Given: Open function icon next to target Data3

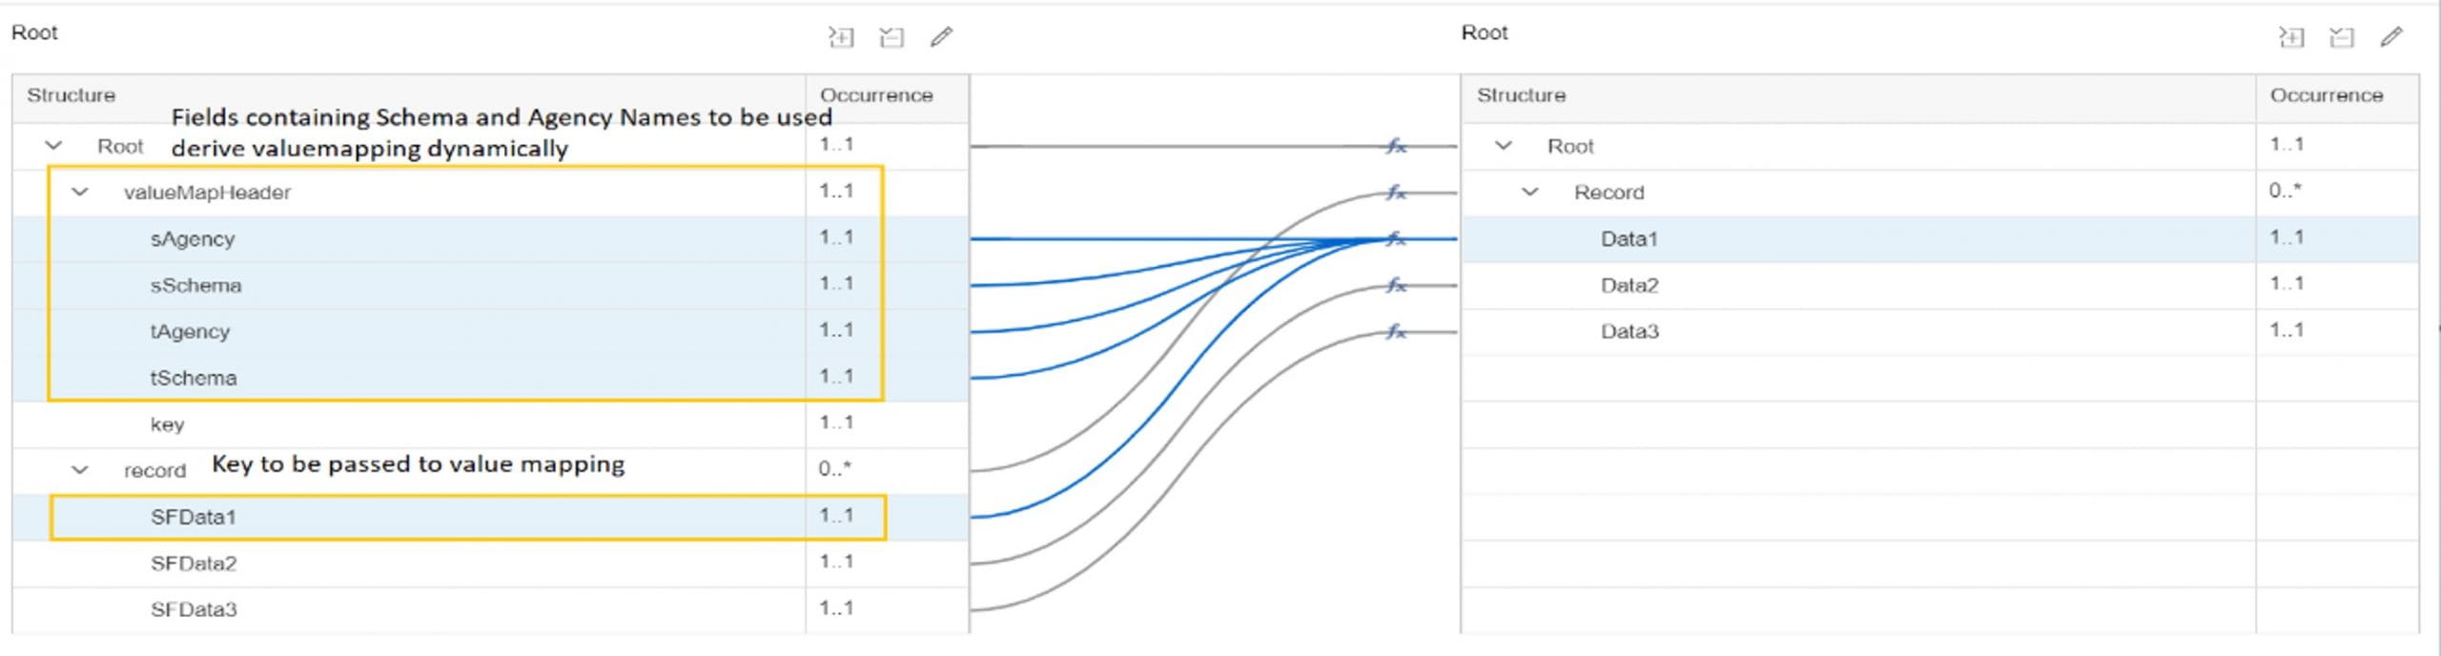Looking at the screenshot, I should coord(1396,332).
